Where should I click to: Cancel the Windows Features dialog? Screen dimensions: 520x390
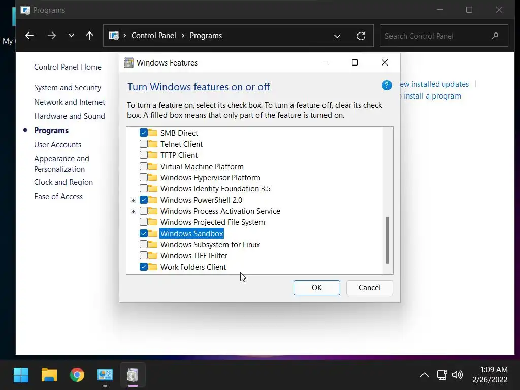[370, 287]
